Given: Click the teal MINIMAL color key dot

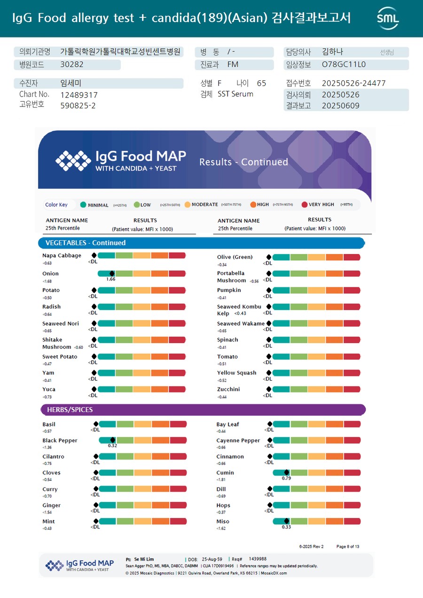Looking at the screenshot, I should pyautogui.click(x=83, y=205).
